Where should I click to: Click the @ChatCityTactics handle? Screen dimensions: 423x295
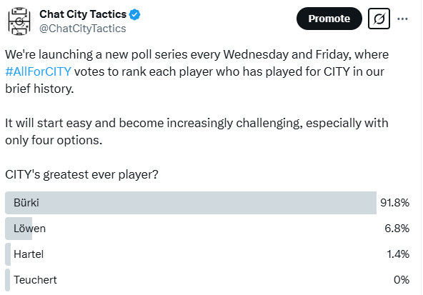[83, 29]
